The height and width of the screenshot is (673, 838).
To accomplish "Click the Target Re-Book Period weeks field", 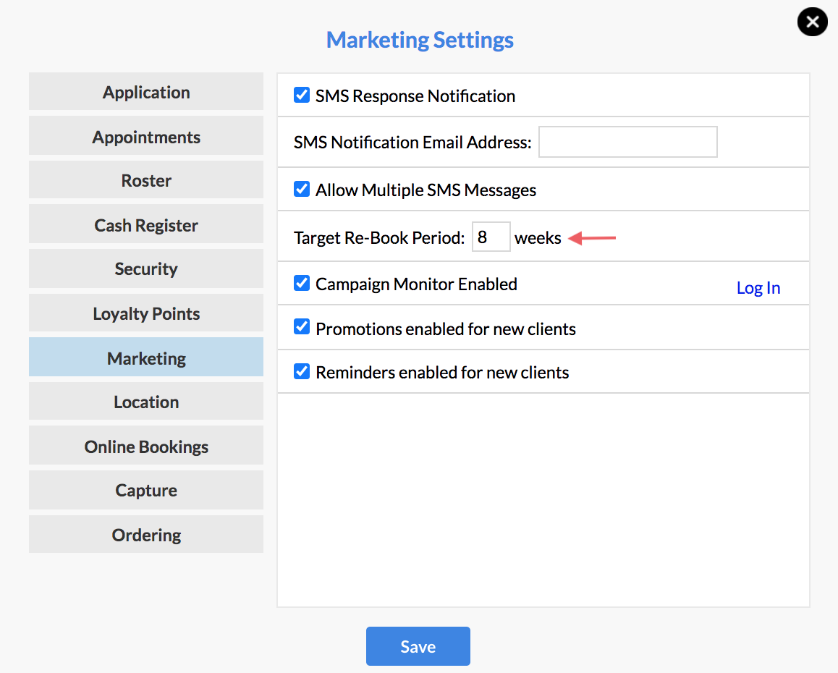I will click(491, 237).
